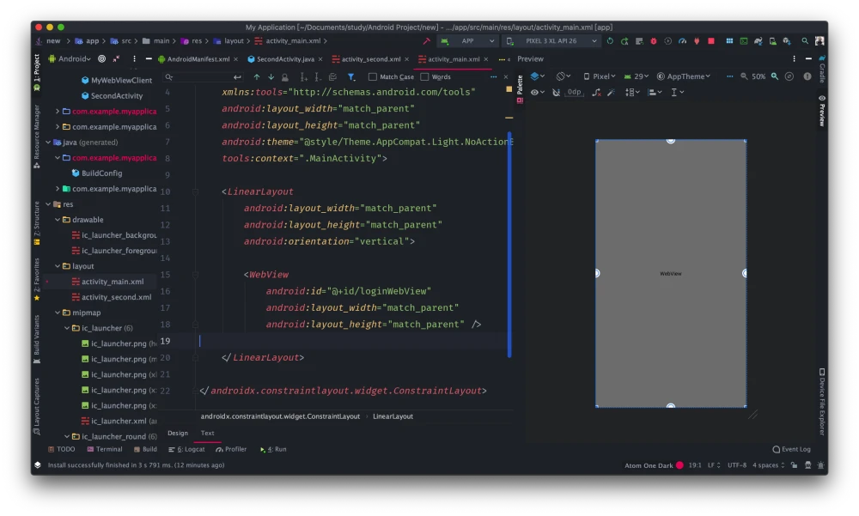
Task: Open the Logcat tool window
Action: pos(186,449)
